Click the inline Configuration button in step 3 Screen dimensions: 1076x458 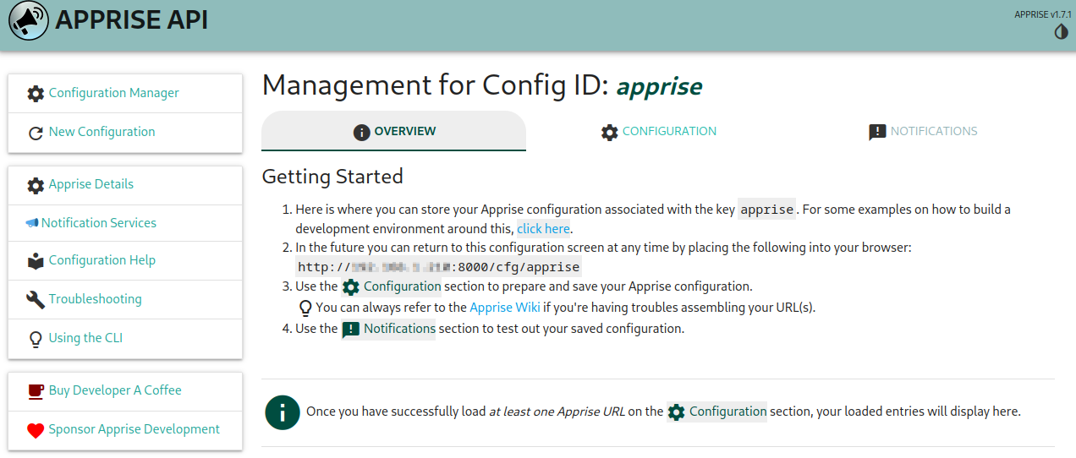click(392, 286)
